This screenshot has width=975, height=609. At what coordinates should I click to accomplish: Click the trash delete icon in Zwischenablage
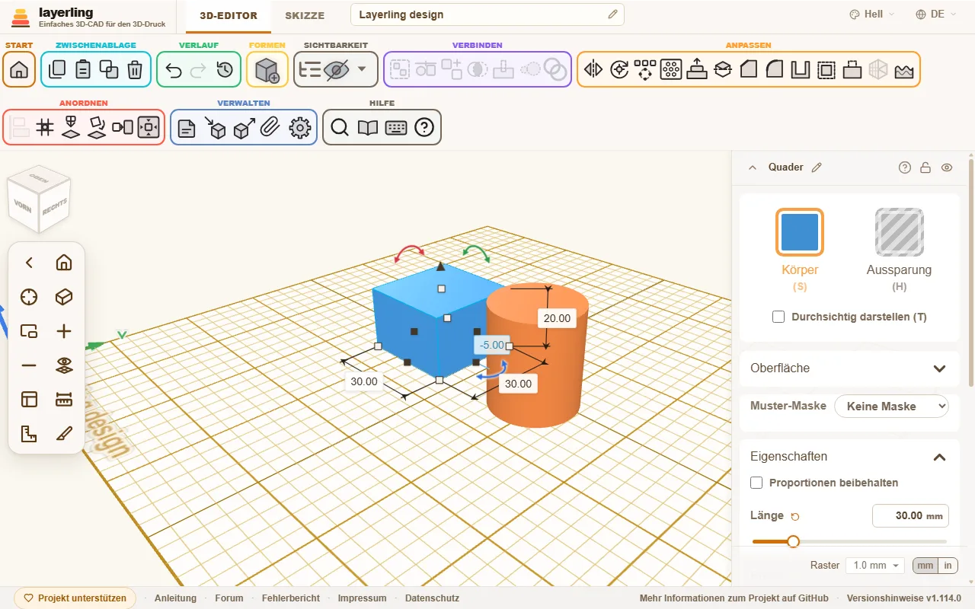135,70
